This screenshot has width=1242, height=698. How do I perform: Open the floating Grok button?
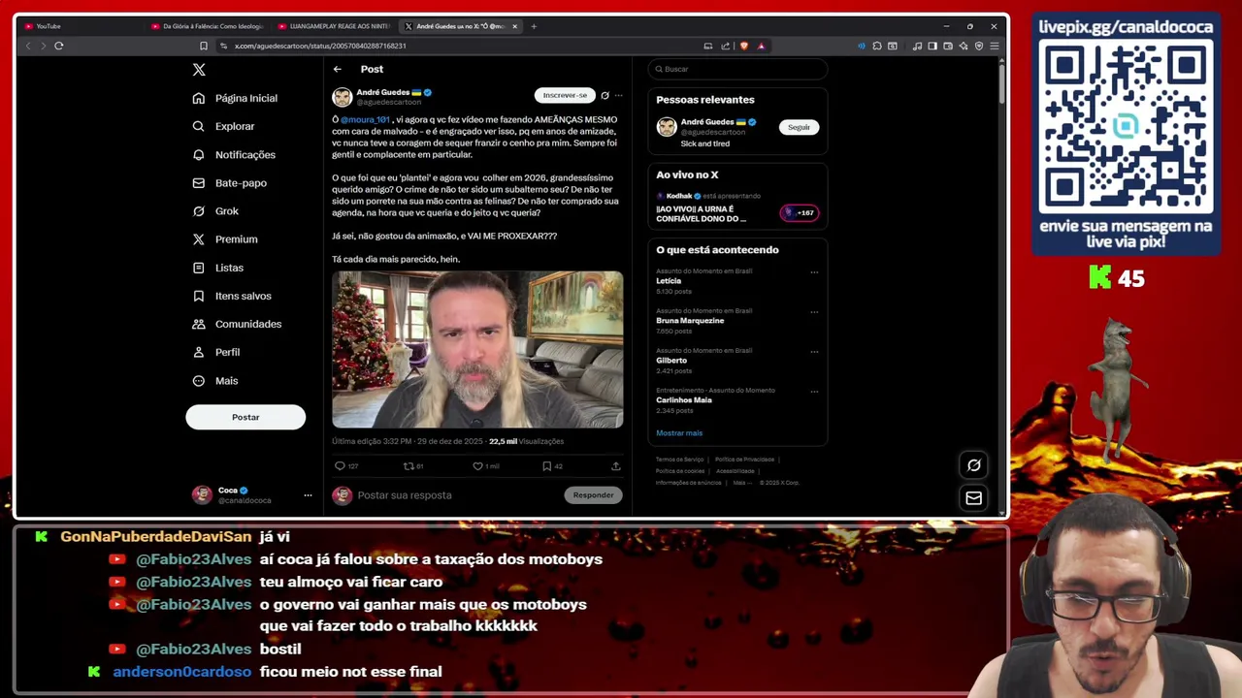pyautogui.click(x=973, y=465)
